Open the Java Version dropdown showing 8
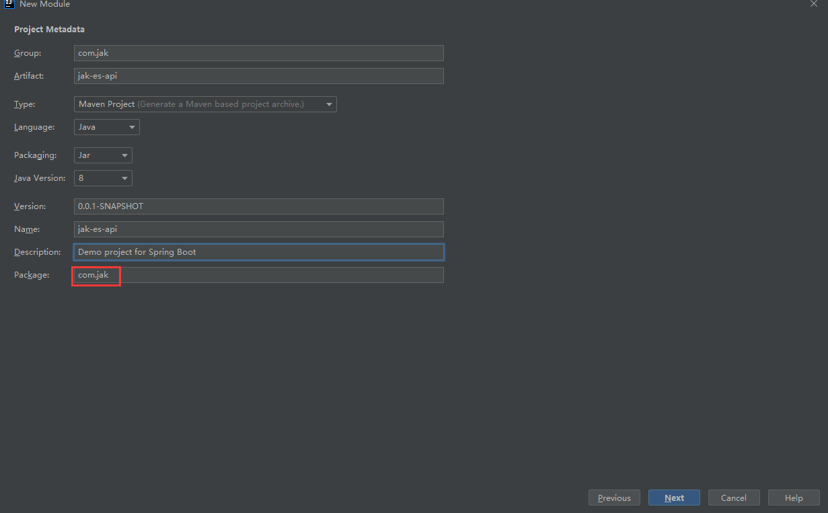The height and width of the screenshot is (513, 828). point(103,178)
